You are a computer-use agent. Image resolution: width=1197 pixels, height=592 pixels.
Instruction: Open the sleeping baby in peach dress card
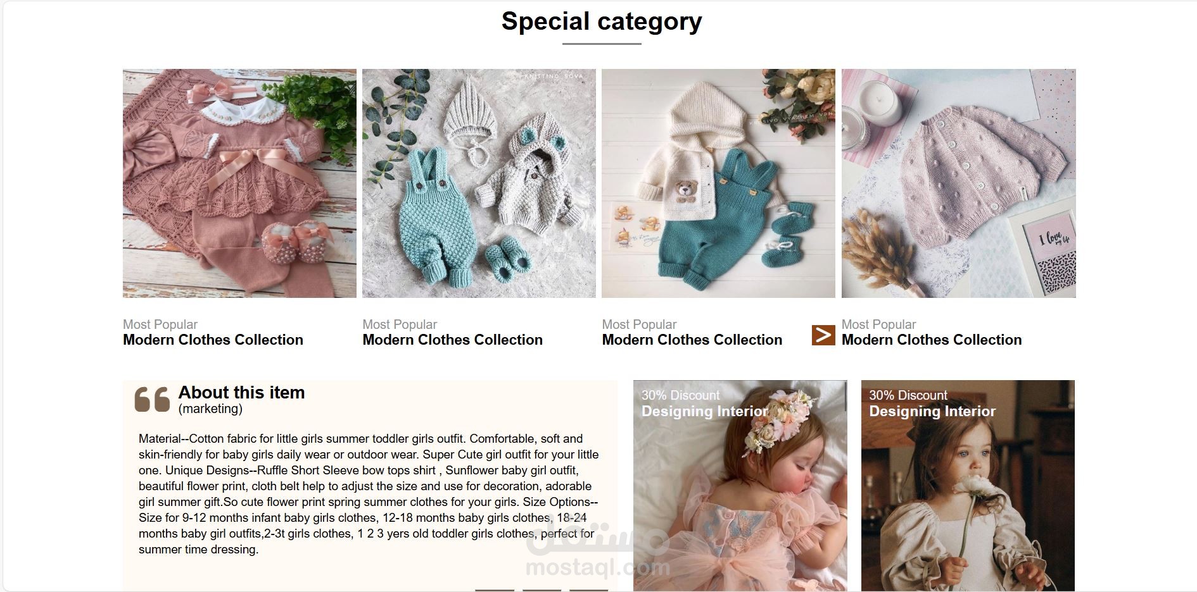[740, 486]
